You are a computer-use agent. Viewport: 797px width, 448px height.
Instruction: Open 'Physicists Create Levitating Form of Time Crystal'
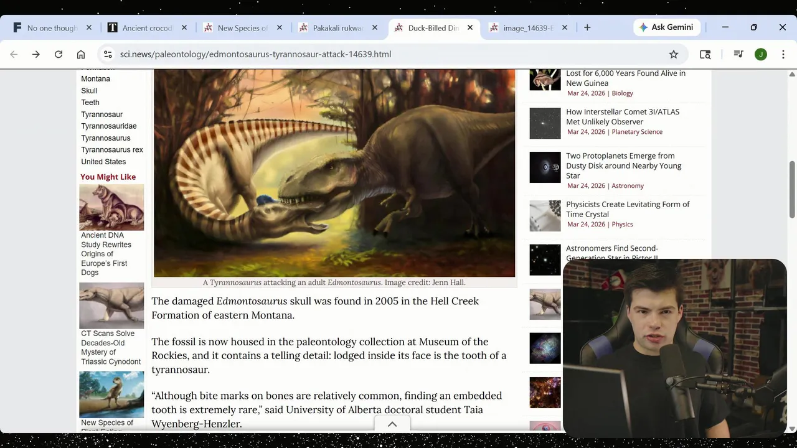click(628, 209)
